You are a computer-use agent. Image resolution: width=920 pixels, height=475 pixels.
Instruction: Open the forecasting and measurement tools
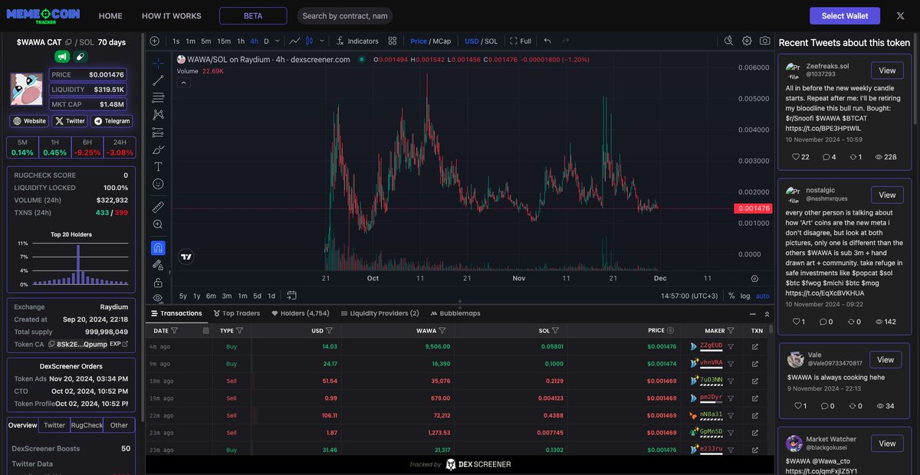point(158,132)
